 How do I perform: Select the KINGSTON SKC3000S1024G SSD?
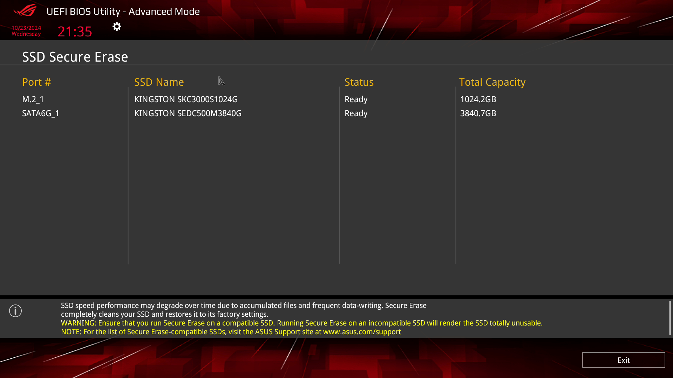pos(186,99)
